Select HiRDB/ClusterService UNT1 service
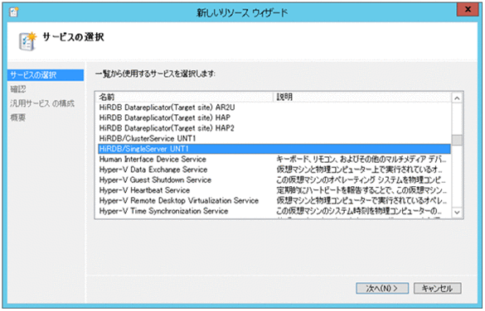The height and width of the screenshot is (311, 485). pos(274,138)
